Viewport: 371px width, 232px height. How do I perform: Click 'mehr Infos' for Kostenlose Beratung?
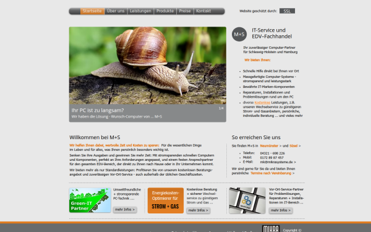[x=198, y=210]
